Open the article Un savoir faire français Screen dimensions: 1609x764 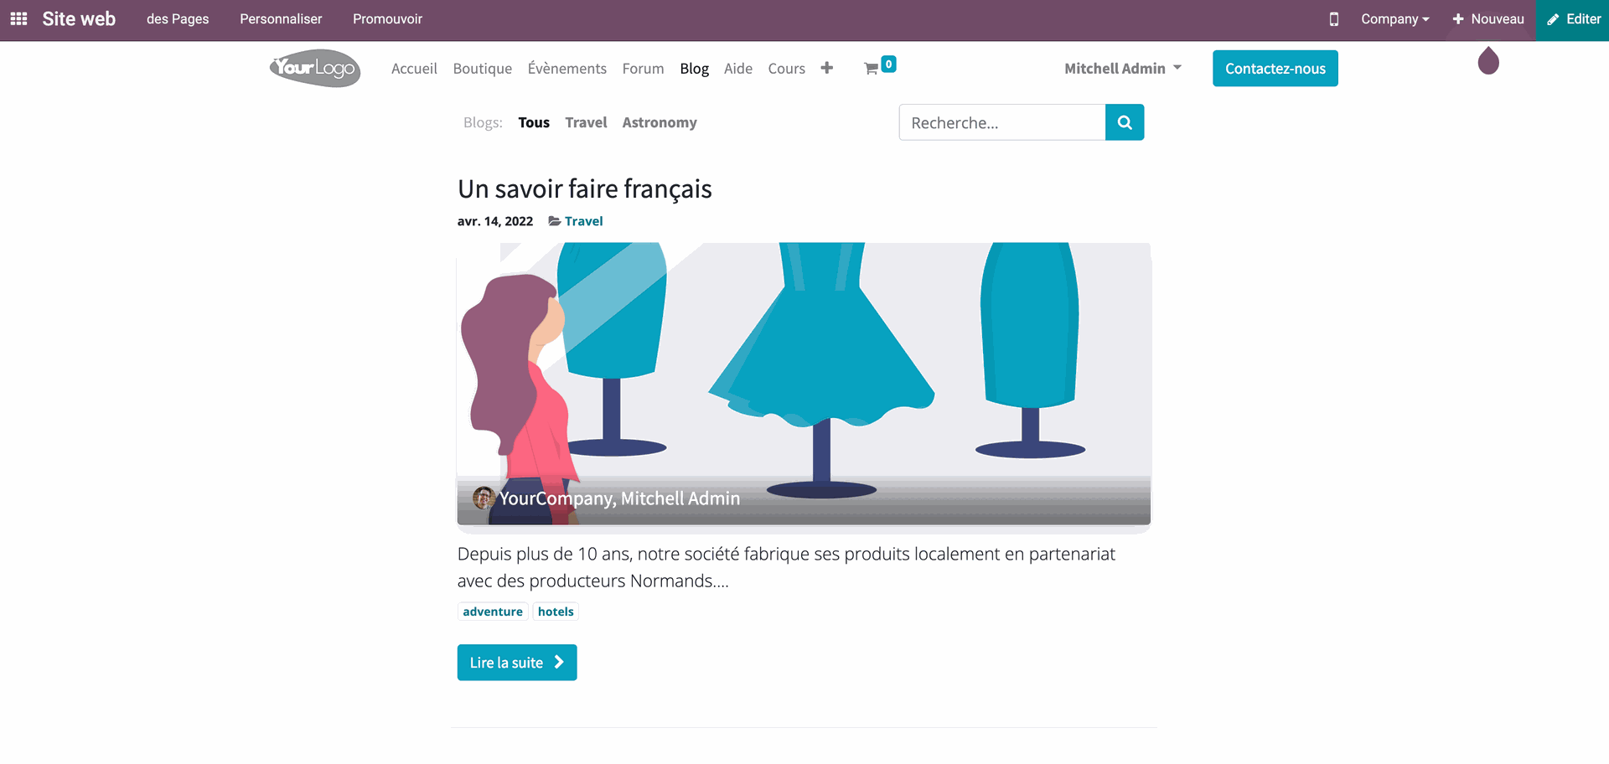click(584, 188)
